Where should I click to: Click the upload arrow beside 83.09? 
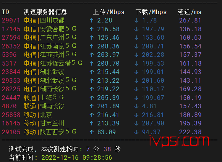point(92,132)
